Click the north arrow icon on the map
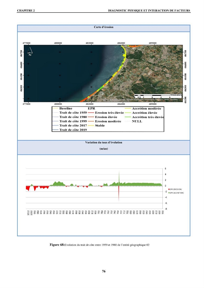Image resolution: width=204 pixels, height=288 pixels. 30,51
